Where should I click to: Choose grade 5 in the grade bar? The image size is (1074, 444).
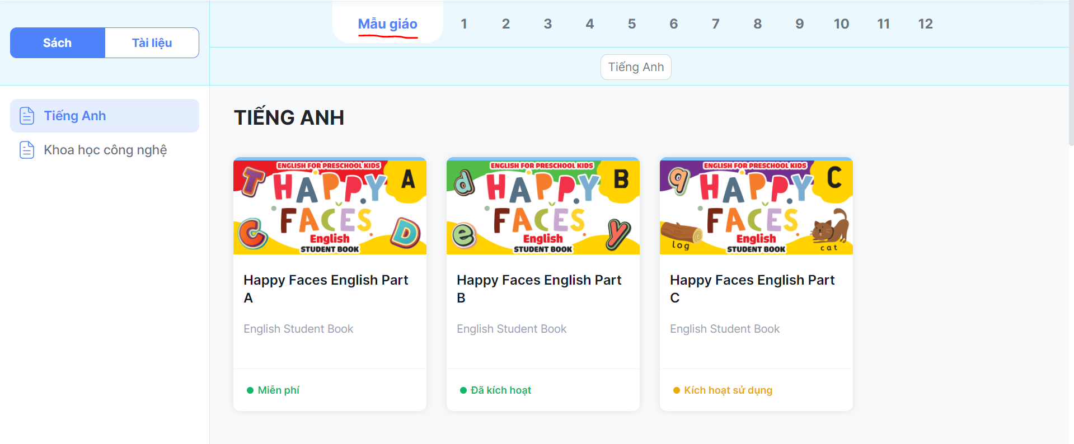[631, 24]
